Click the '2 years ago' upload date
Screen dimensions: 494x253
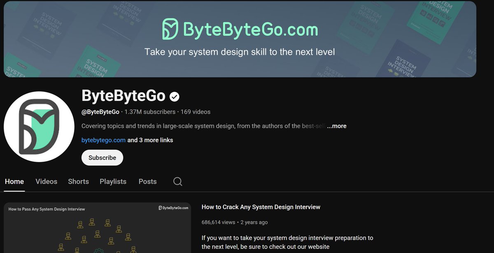254,222
